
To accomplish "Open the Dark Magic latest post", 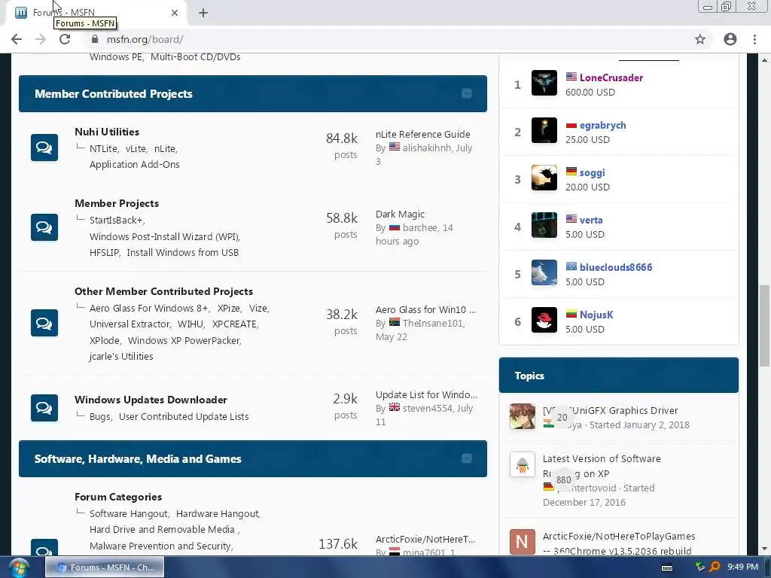I will 400,214.
